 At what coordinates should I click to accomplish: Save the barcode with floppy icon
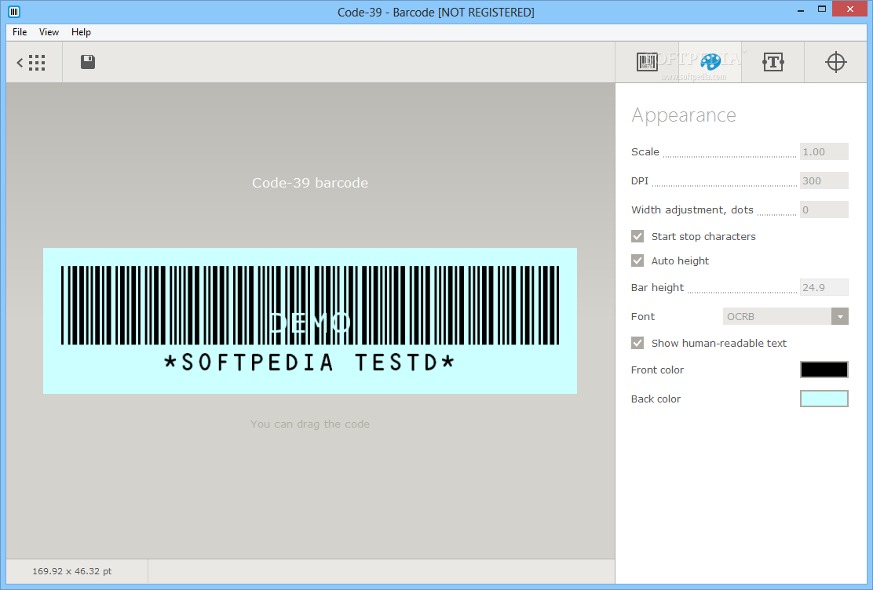click(x=88, y=62)
